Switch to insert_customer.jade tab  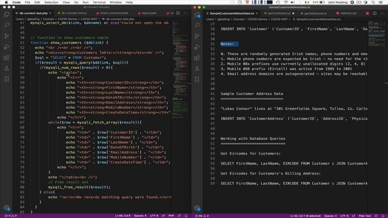[x=114, y=13]
